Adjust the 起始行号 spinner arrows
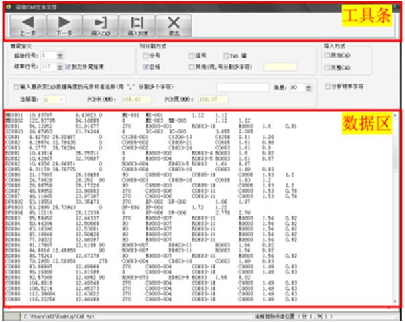 (60, 55)
